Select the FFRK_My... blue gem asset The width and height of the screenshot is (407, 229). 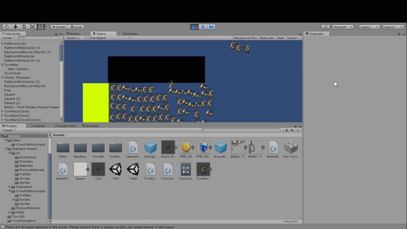(x=203, y=149)
